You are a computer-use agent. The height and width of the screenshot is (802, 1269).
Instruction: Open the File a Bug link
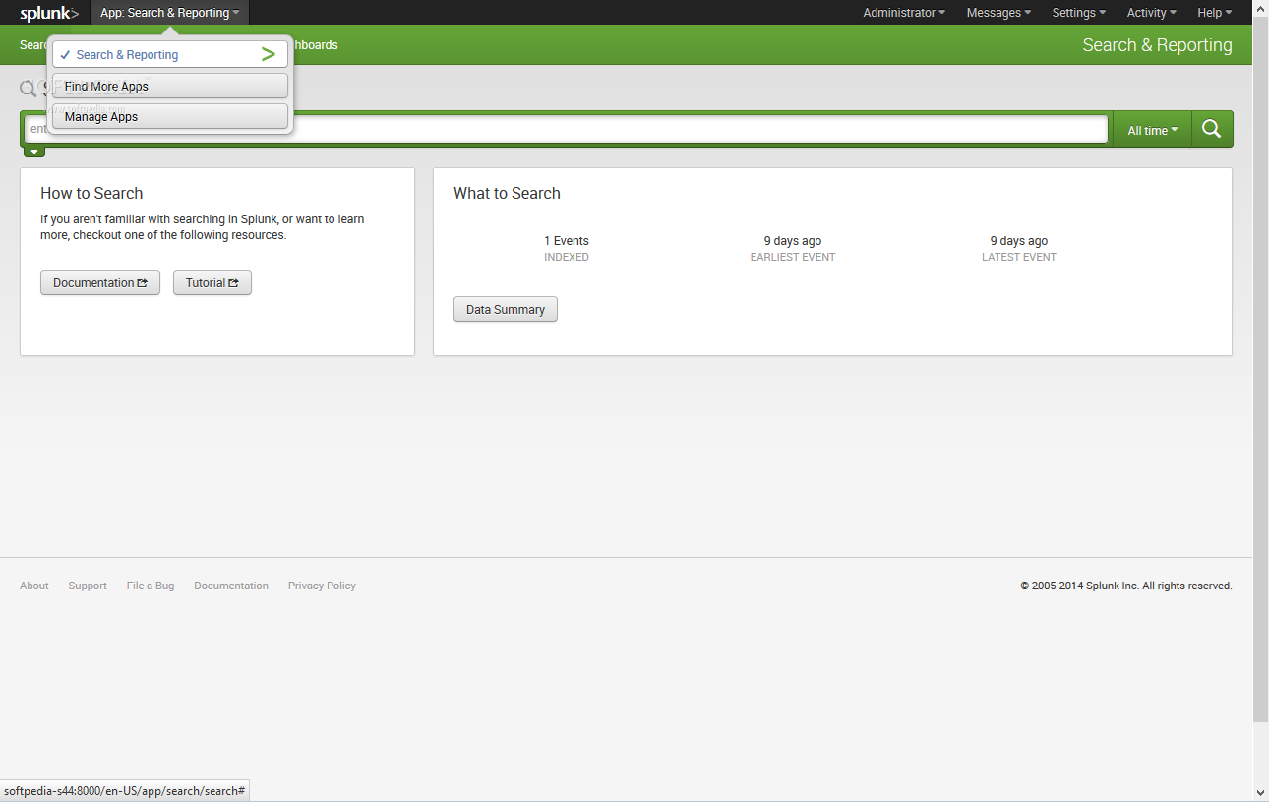[151, 586]
